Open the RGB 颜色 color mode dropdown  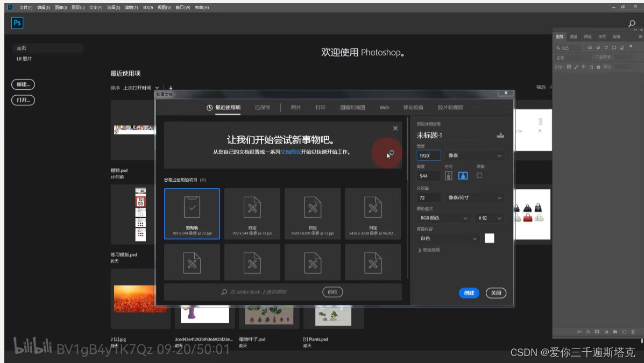(x=443, y=218)
